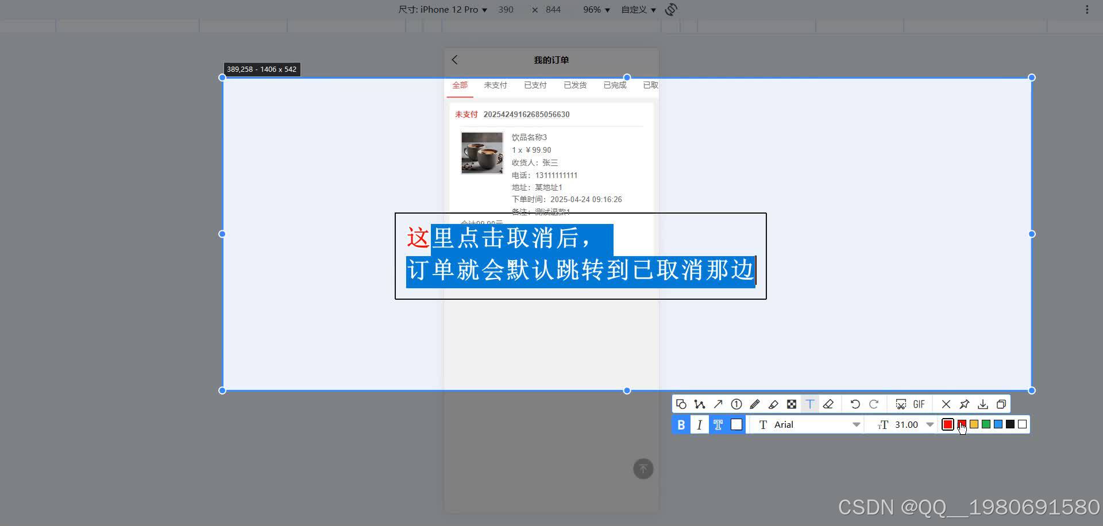Select the Pencil drawing tool
The height and width of the screenshot is (526, 1103).
coord(755,404)
